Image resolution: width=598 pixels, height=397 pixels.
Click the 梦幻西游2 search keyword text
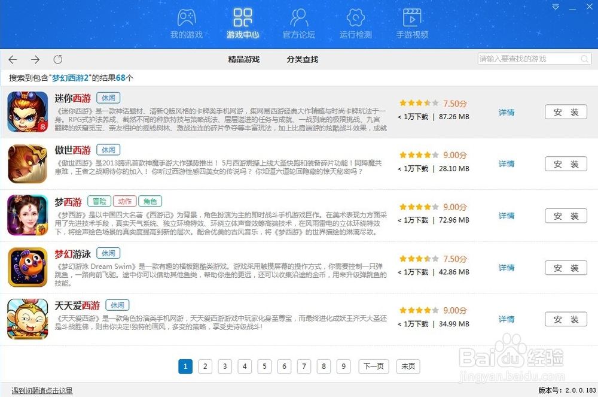coord(70,78)
